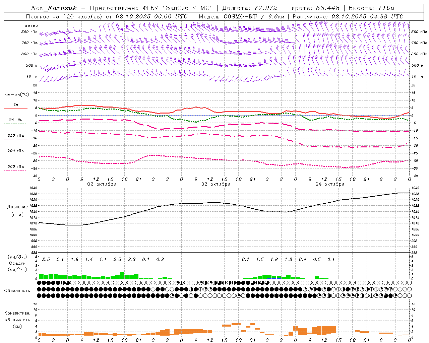
Task: Click precipitation value '1.5'
Action: 260,260
